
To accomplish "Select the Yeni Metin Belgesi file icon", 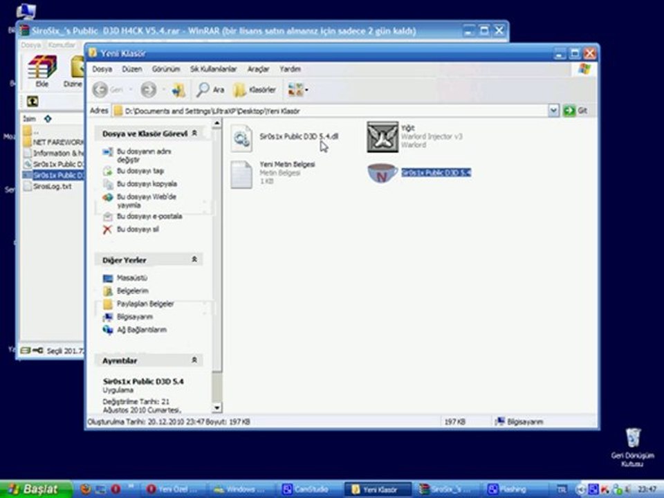I will point(241,174).
